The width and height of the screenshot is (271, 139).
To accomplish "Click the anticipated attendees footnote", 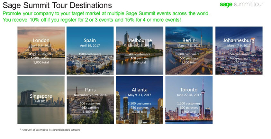I will pyautogui.click(x=50, y=130).
